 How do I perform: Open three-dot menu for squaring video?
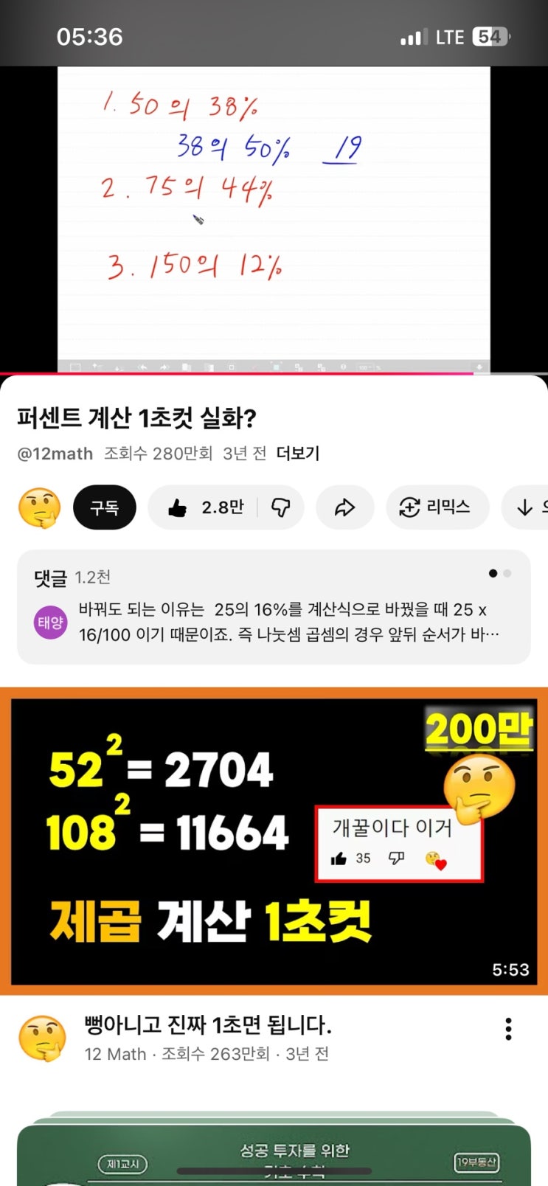point(508,1029)
